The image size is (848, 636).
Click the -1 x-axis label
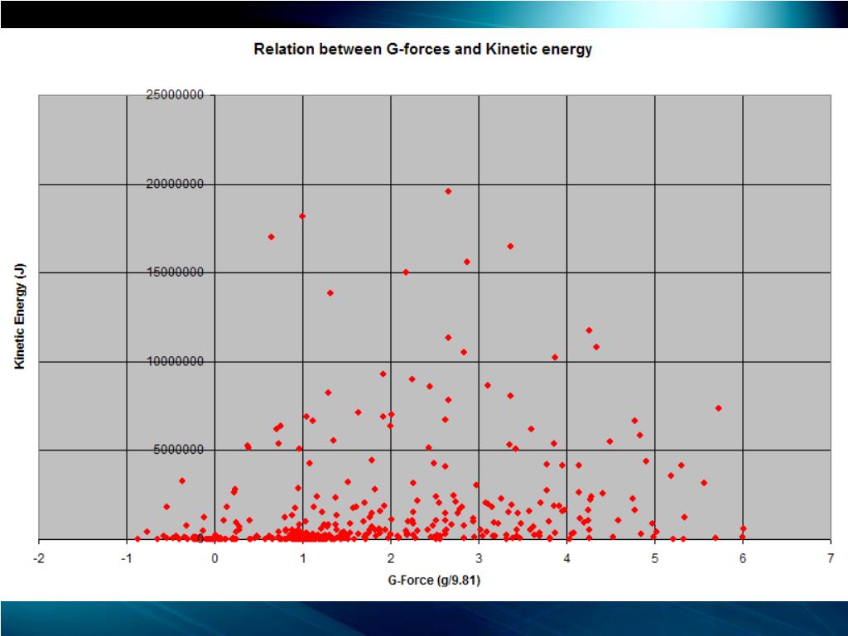[x=127, y=559]
